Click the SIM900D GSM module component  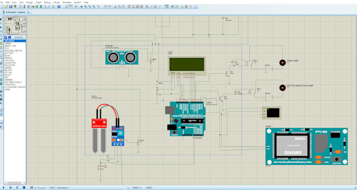tap(307, 147)
